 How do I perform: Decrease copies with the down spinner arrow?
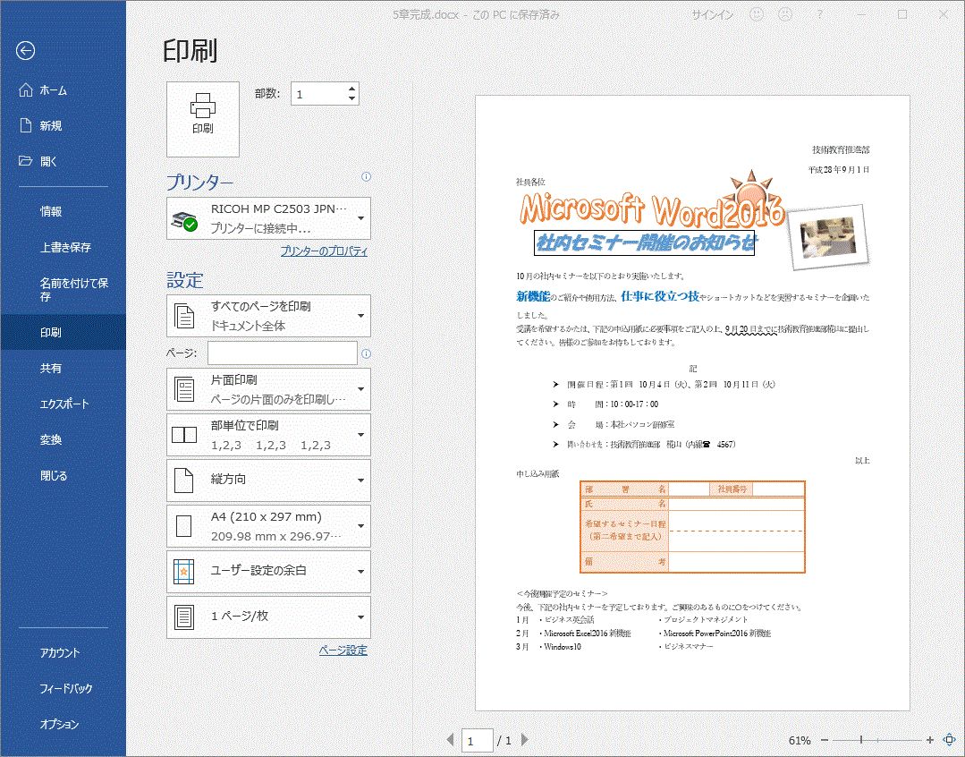(351, 98)
